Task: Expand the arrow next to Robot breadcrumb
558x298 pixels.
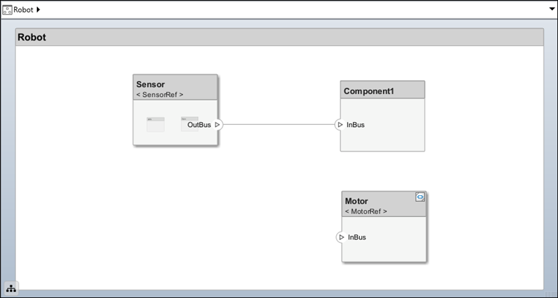Action: (x=38, y=10)
